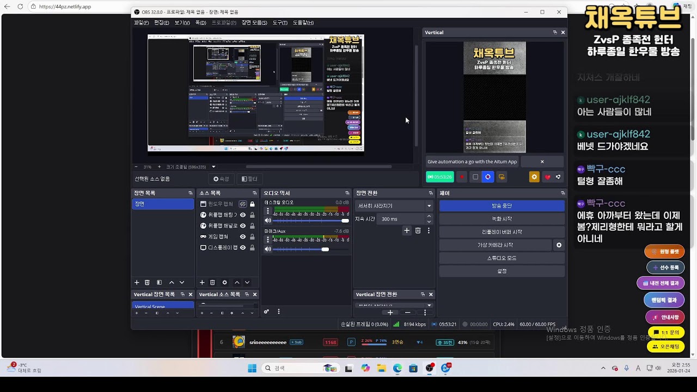Open source properties gear in 소스 목록
The image size is (697, 392).
[224, 283]
